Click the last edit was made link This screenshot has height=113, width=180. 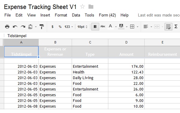click(x=159, y=15)
